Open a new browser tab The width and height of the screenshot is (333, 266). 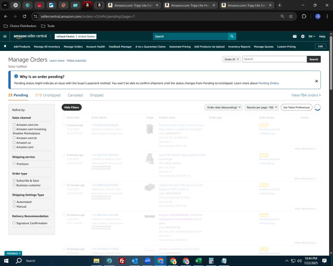(x=280, y=5)
